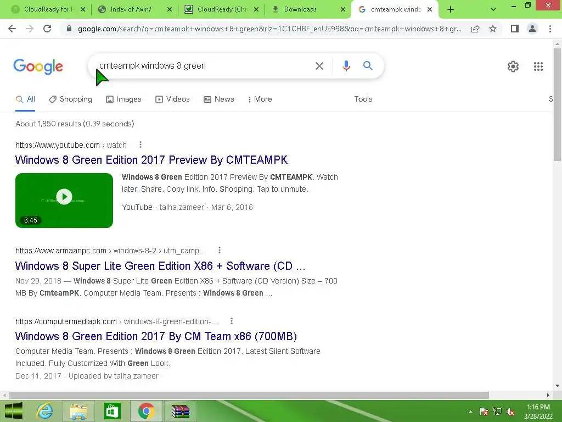Reload the current page
The width and height of the screenshot is (562, 422).
coord(47,29)
